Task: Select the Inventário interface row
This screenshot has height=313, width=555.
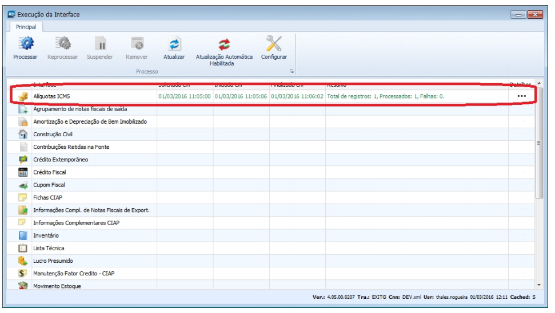Action: click(46, 235)
